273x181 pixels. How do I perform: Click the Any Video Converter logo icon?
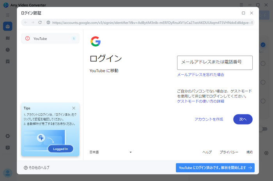(x=6, y=5)
